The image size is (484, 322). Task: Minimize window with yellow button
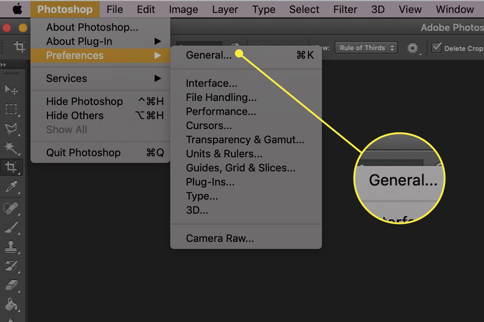(x=23, y=28)
